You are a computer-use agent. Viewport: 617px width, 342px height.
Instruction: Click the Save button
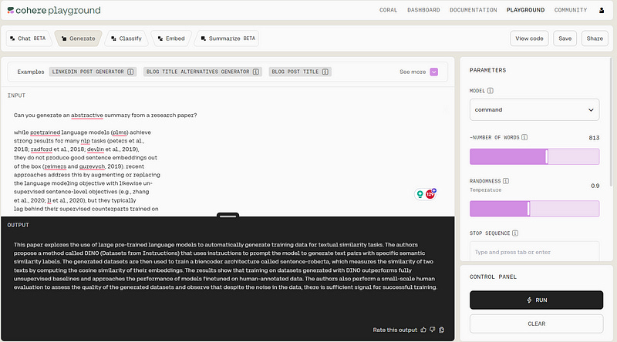point(565,39)
